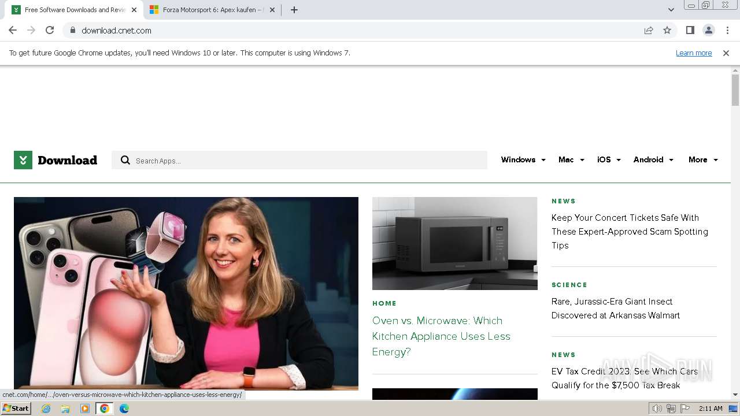This screenshot has height=416, width=740.
Task: Open EV Tax Credit 2023 article
Action: [x=624, y=378]
